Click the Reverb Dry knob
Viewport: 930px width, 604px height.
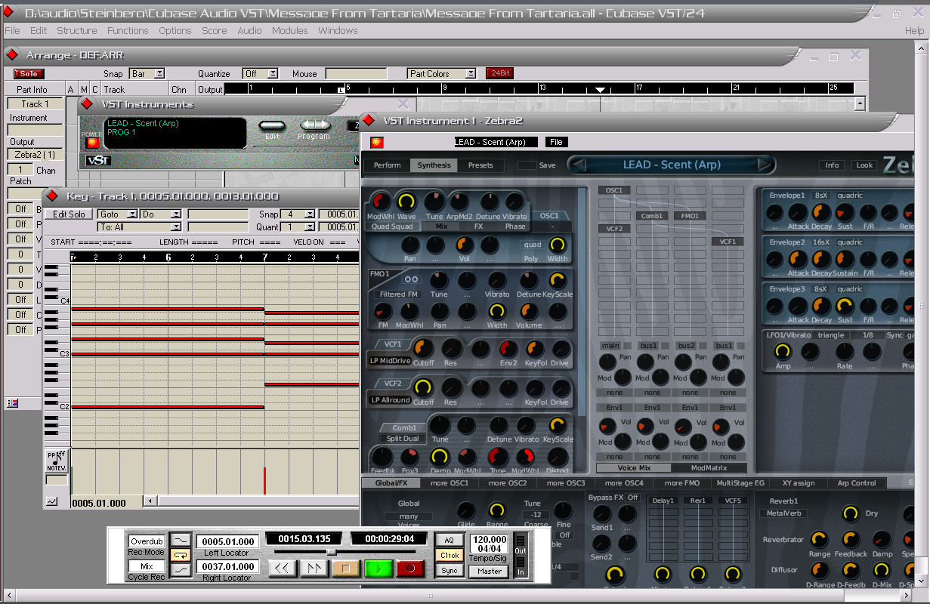click(x=851, y=513)
